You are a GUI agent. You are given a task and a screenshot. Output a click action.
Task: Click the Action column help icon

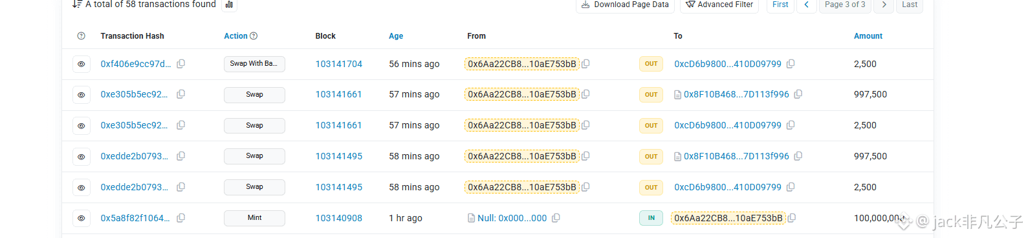254,36
